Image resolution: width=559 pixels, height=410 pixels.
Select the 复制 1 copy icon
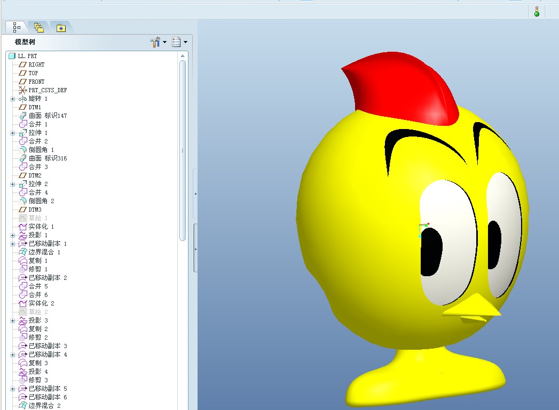[23, 261]
